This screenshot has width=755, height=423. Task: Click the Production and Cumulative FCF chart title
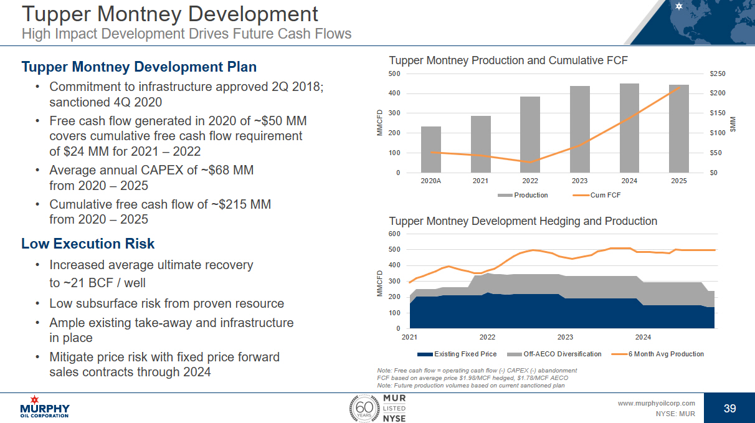pos(508,60)
